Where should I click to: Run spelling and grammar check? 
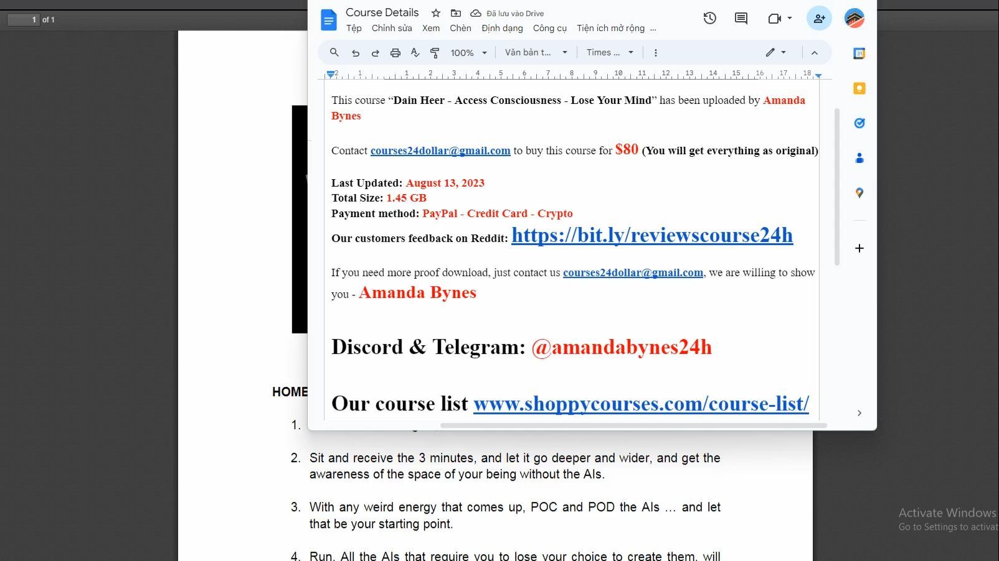pyautogui.click(x=415, y=53)
